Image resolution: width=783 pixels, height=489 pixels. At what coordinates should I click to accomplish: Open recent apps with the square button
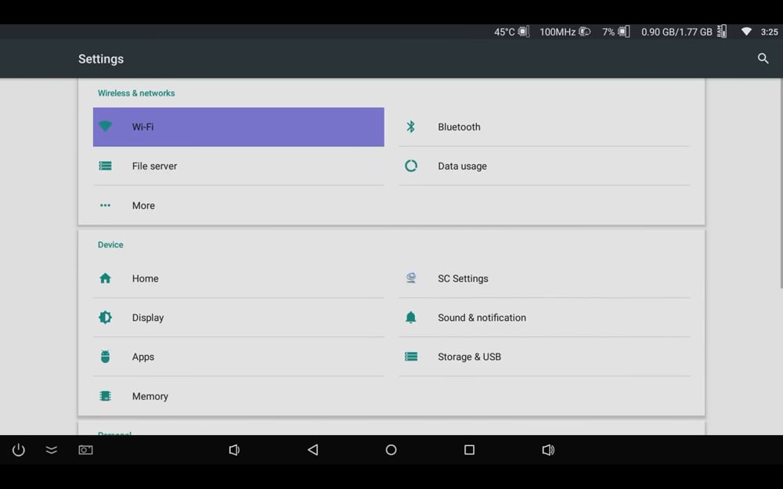pos(469,450)
